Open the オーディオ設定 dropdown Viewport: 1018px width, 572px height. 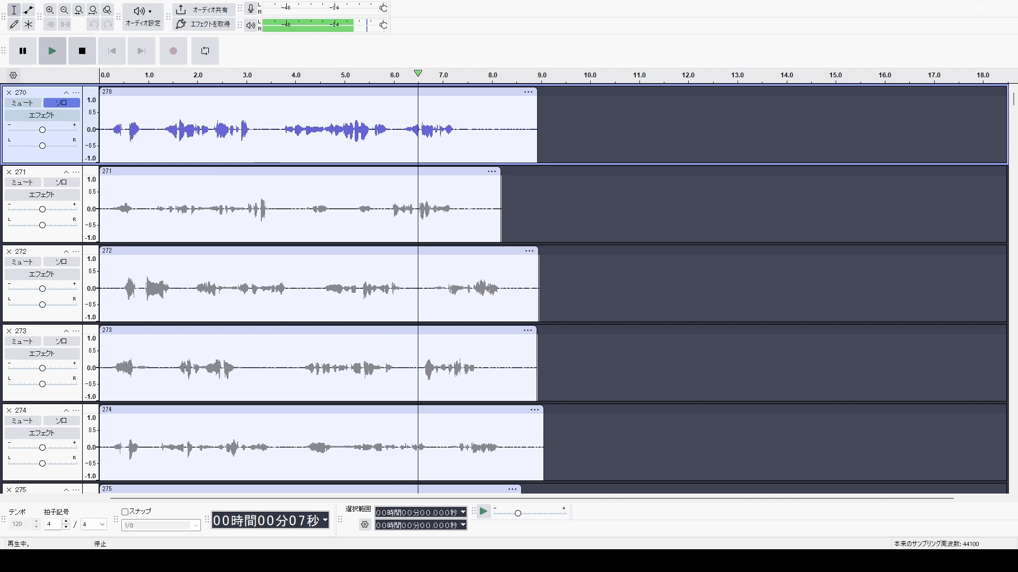click(x=143, y=16)
